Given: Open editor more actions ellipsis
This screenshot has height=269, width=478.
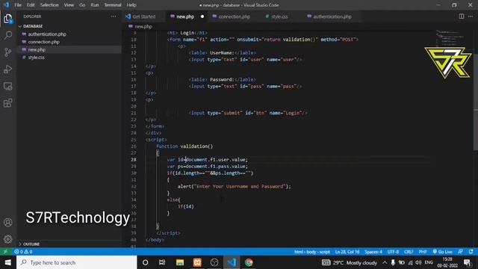Looking at the screenshot, I should [x=471, y=16].
